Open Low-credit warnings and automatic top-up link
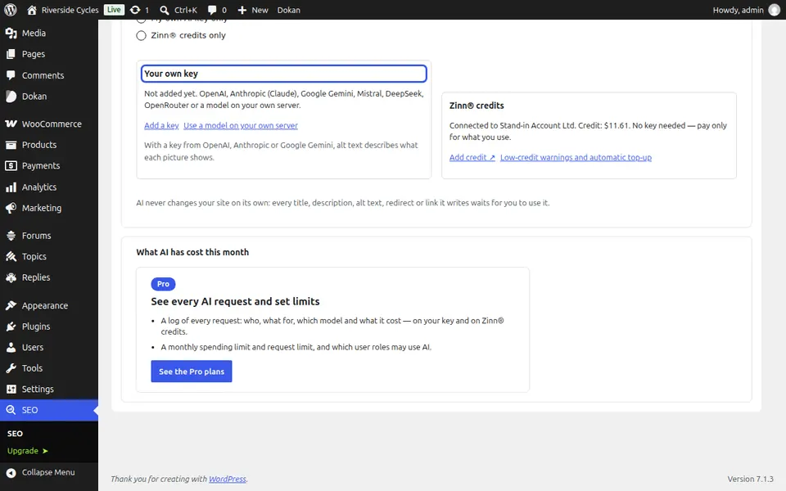 [x=576, y=157]
